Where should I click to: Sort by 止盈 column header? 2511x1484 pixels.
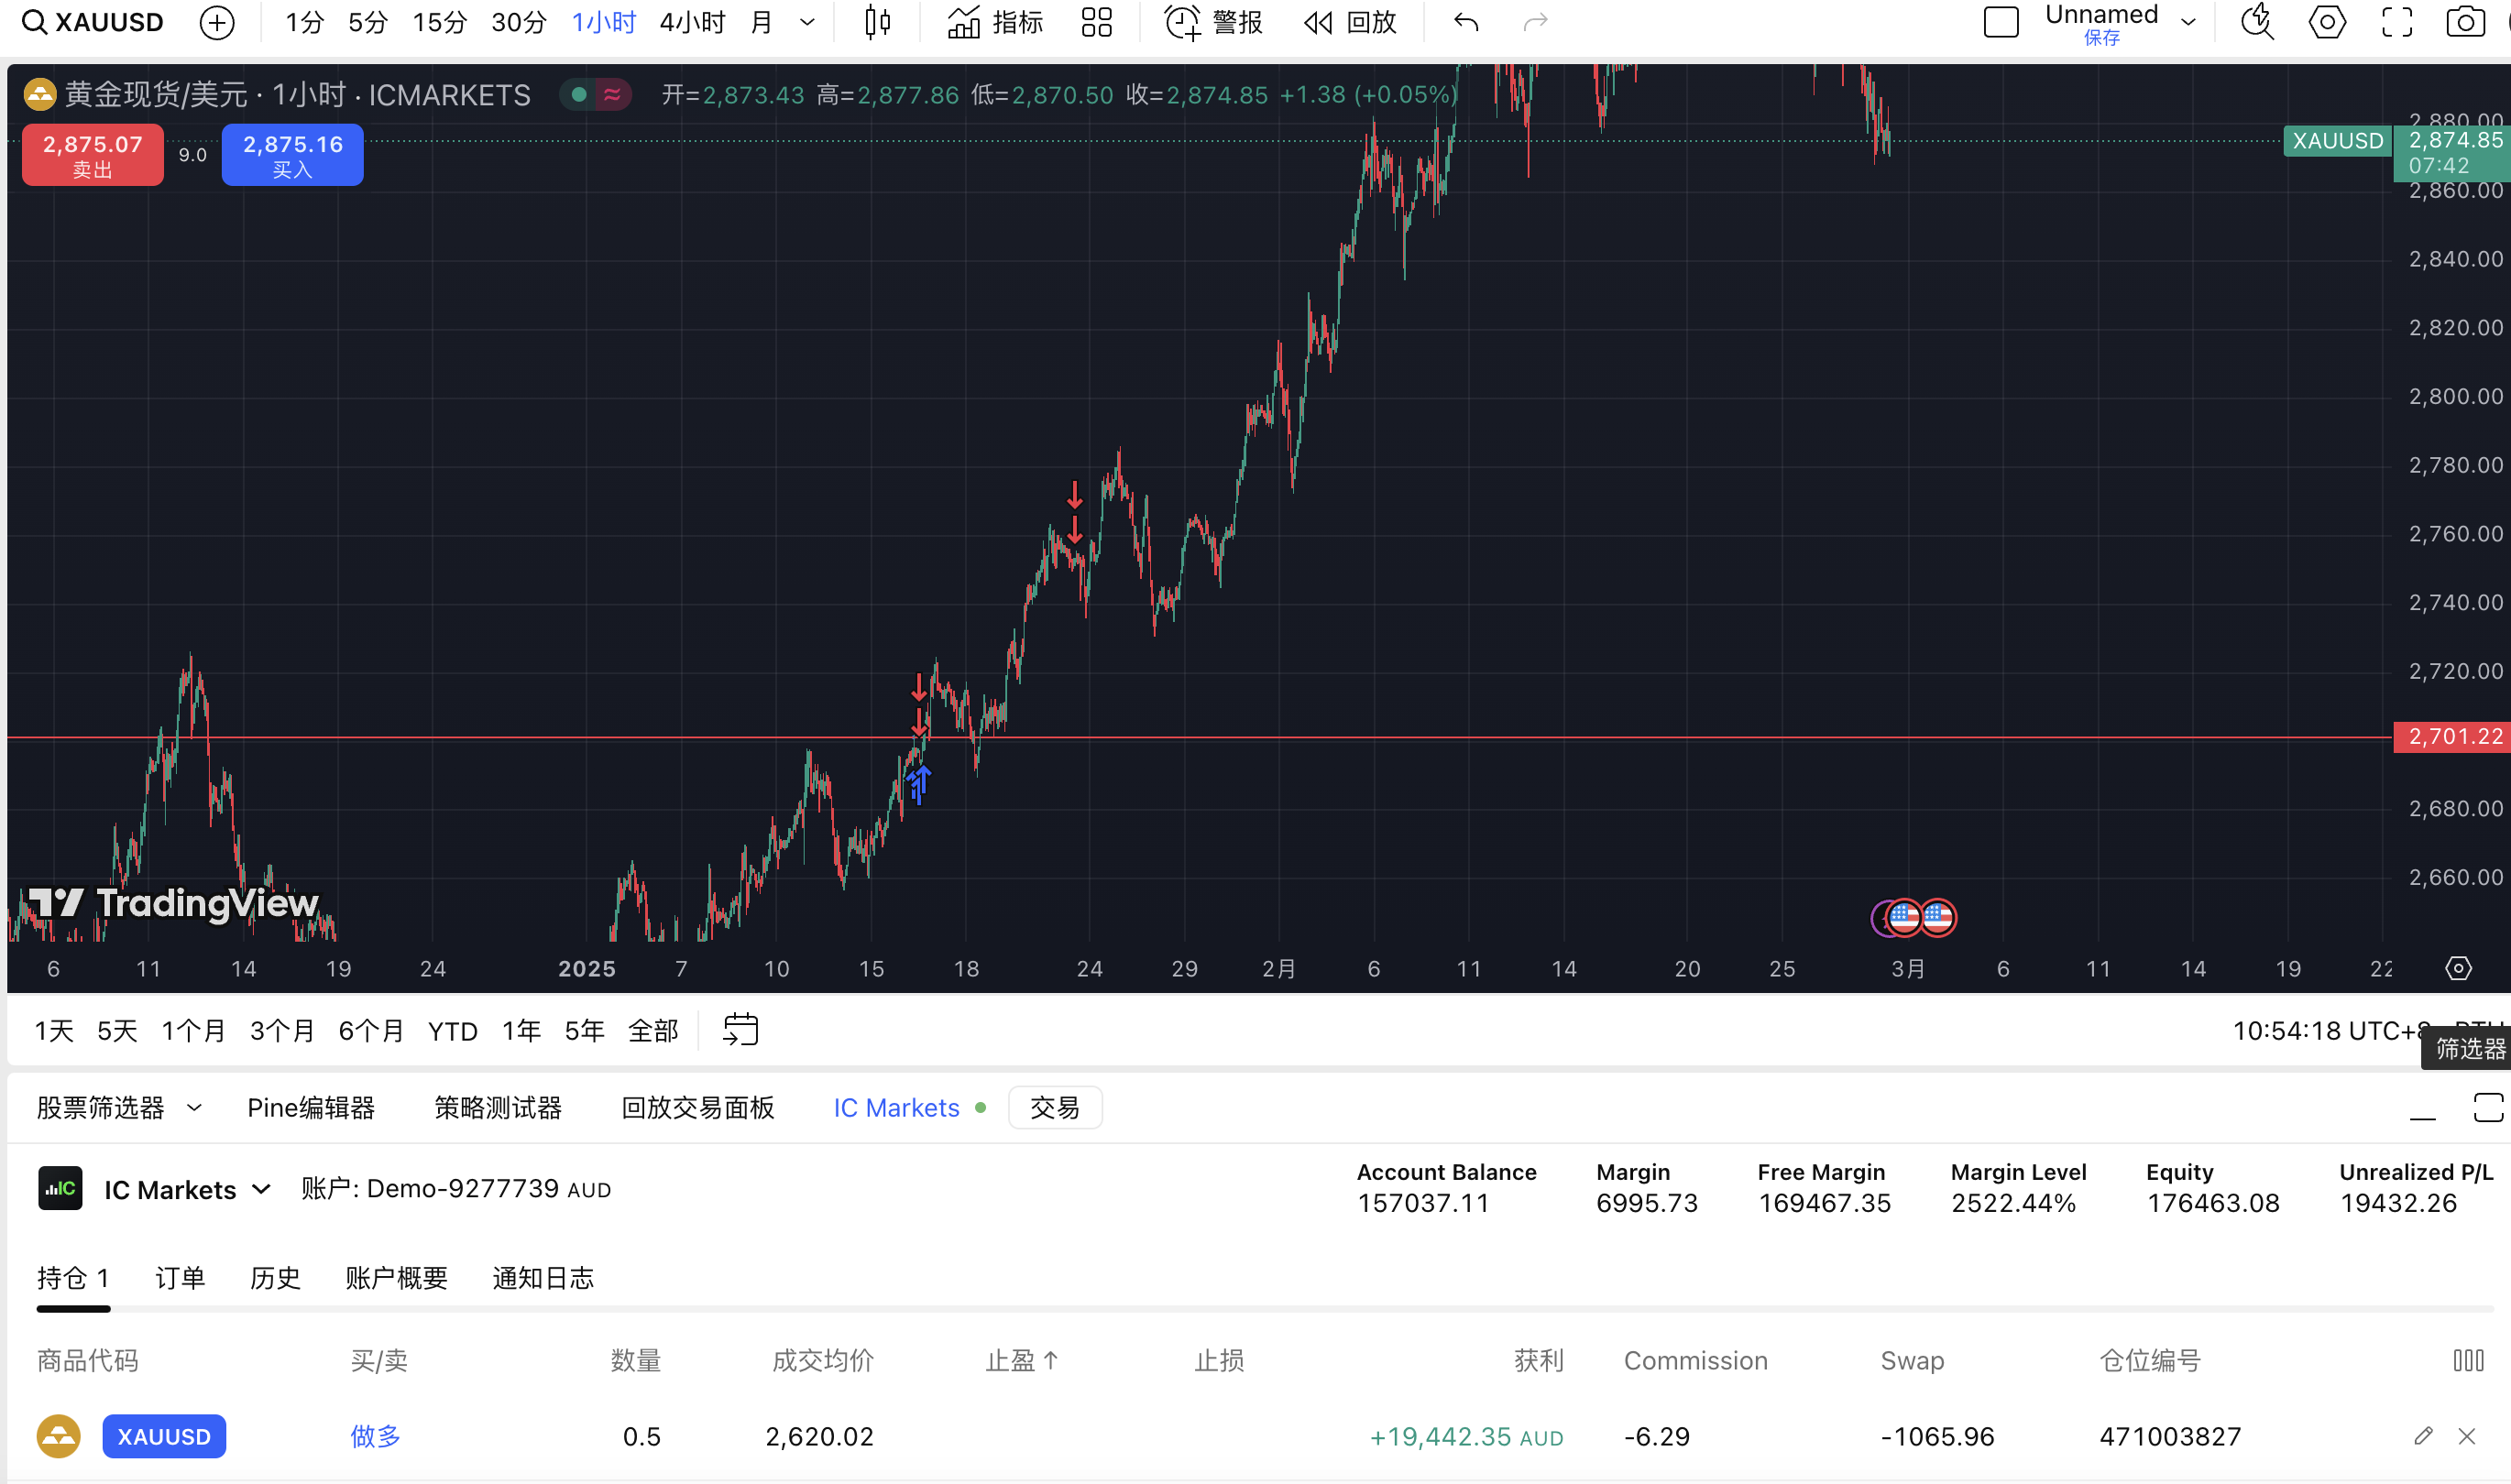point(1022,1360)
